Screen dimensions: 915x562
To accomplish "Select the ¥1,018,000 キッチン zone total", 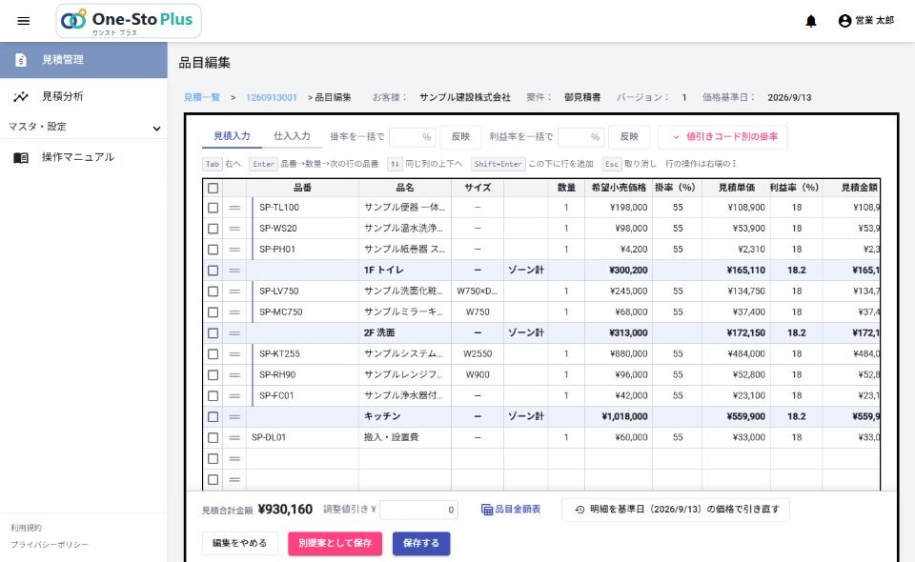I will pyautogui.click(x=619, y=417).
